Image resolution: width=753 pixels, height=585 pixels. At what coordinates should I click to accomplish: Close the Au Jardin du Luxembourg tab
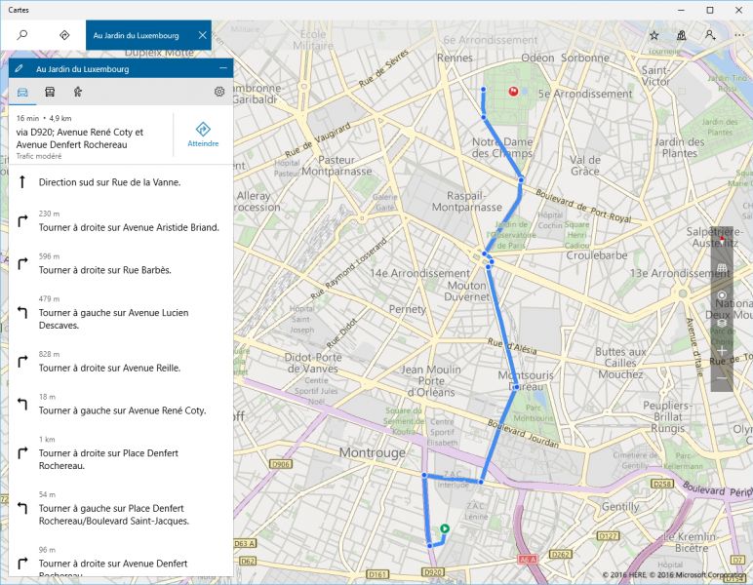202,35
